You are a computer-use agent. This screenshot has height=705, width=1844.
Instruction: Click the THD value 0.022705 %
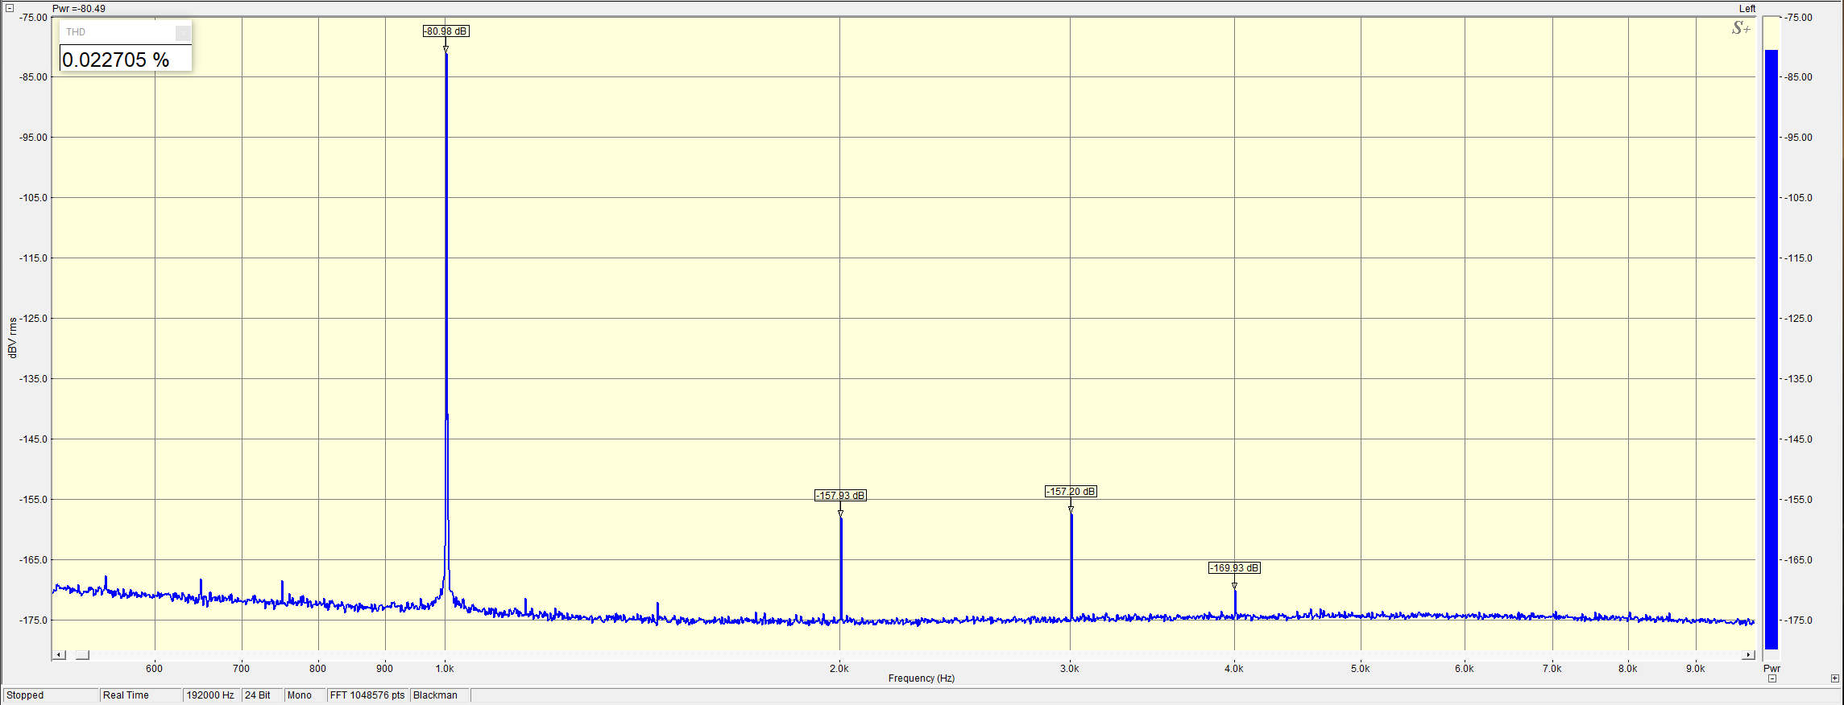coord(116,60)
